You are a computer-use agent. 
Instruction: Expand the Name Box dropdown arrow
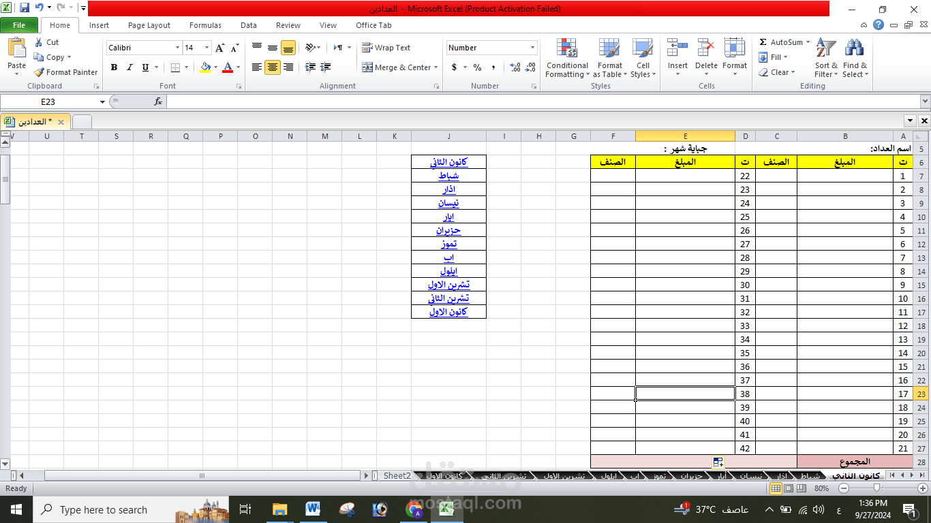coord(103,101)
